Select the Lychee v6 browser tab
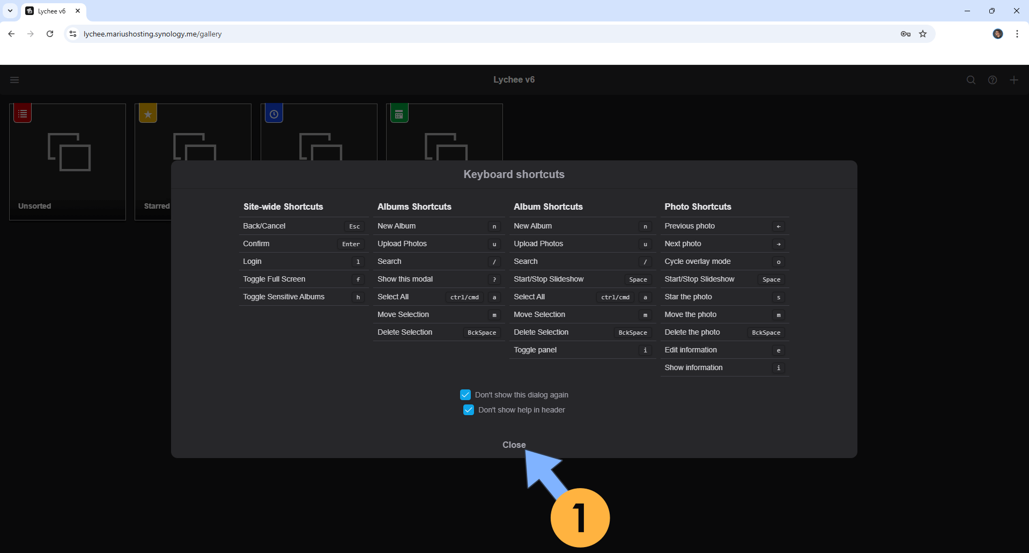This screenshot has height=553, width=1029. (53, 11)
